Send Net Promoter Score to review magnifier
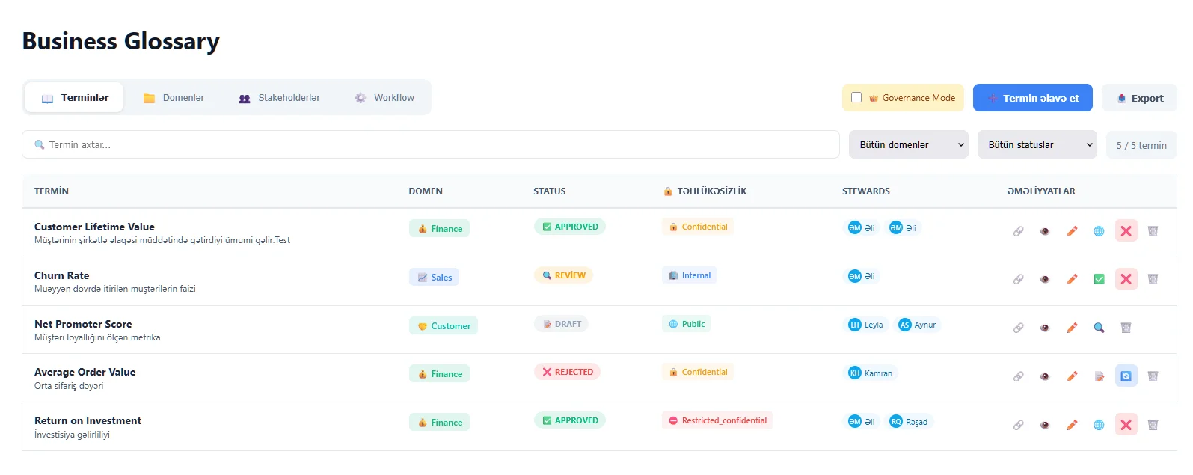Image resolution: width=1193 pixels, height=475 pixels. click(x=1099, y=328)
